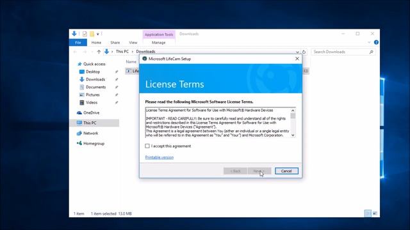Click the Network icon in navigation pane
Screen dimensions: 410x230
pos(79,134)
